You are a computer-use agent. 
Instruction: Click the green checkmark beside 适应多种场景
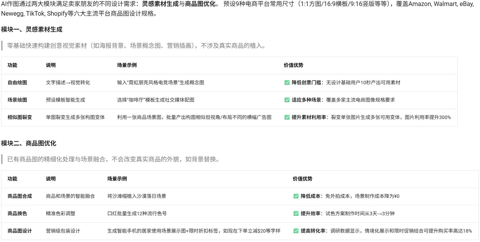[x=287, y=100]
